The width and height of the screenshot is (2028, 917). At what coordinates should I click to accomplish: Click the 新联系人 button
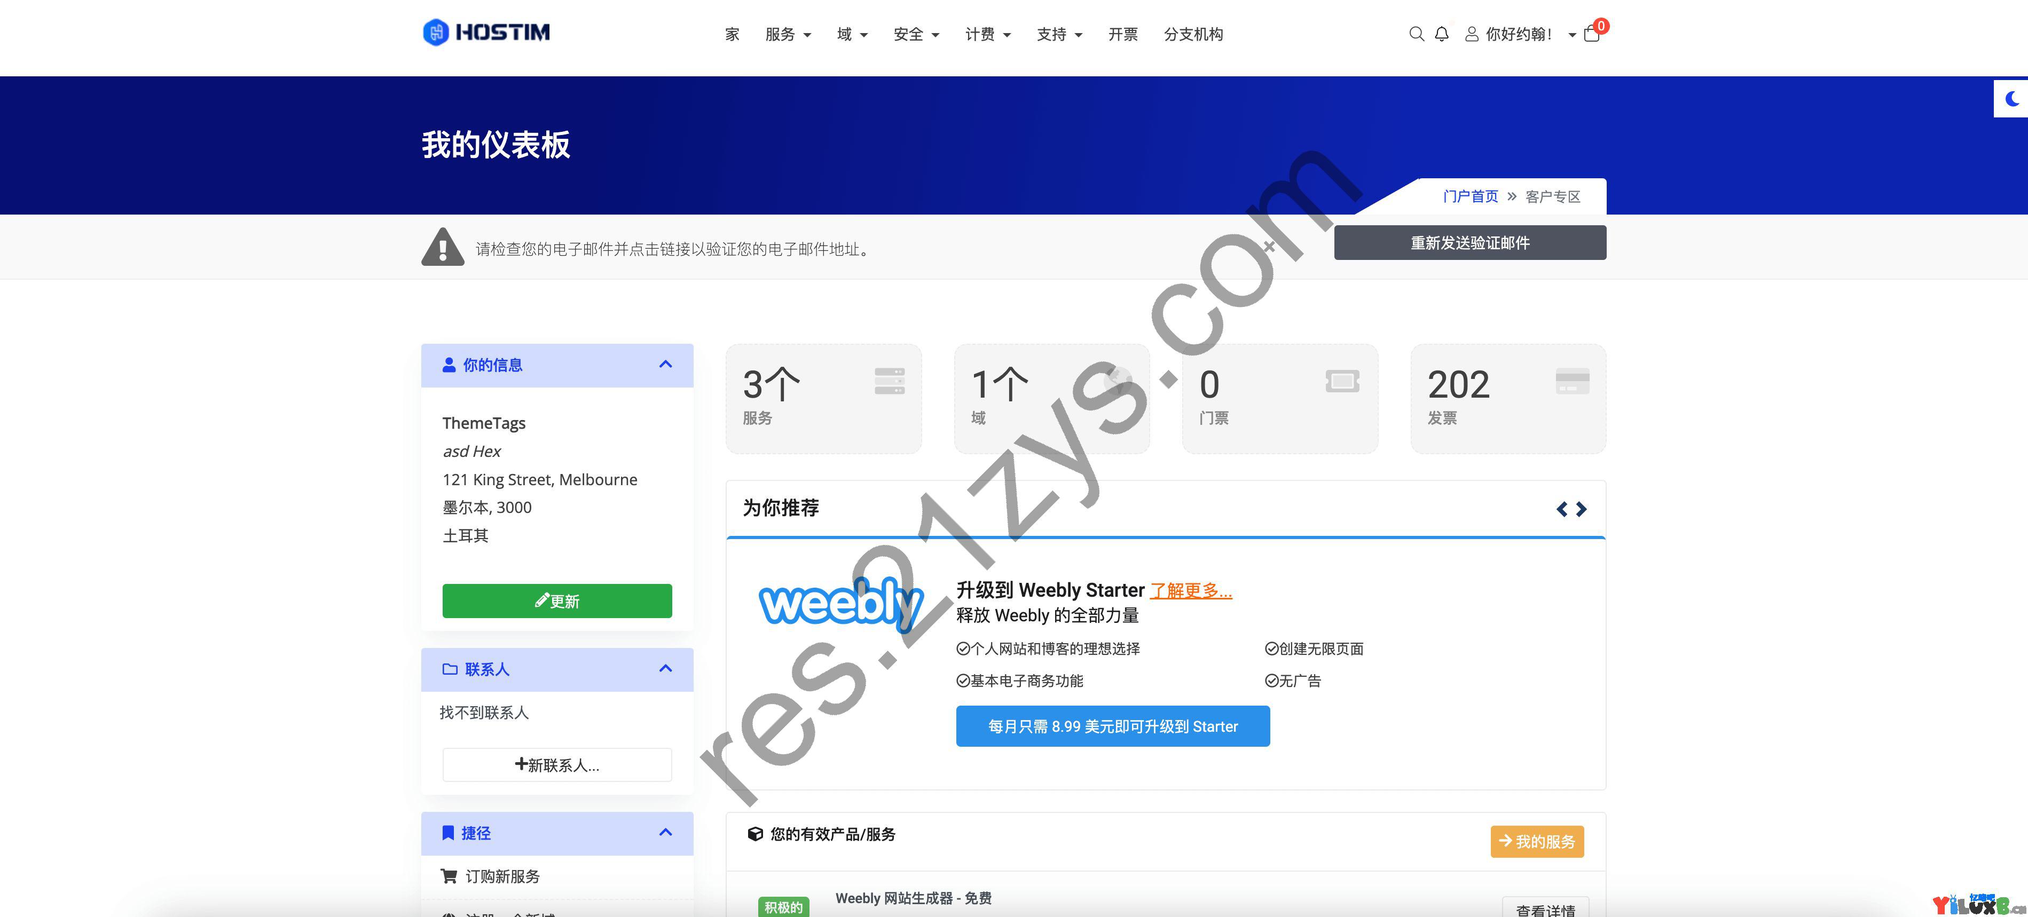[556, 764]
